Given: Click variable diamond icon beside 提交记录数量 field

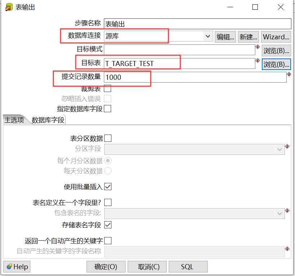Looking at the screenshot, I should pyautogui.click(x=289, y=74).
